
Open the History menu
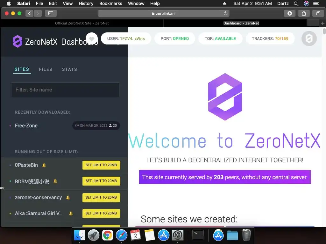coord(86,3)
